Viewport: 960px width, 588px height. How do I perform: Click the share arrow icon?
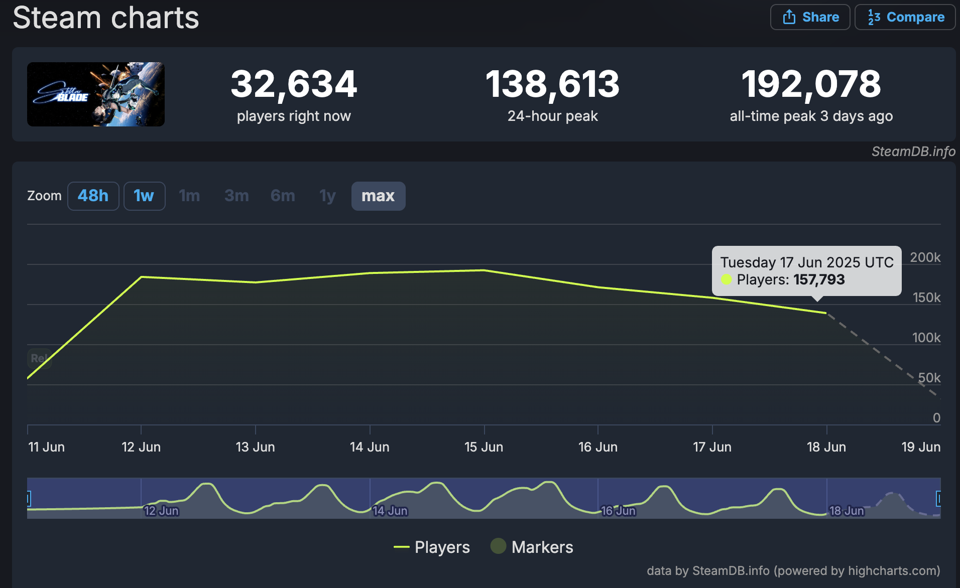pyautogui.click(x=789, y=17)
